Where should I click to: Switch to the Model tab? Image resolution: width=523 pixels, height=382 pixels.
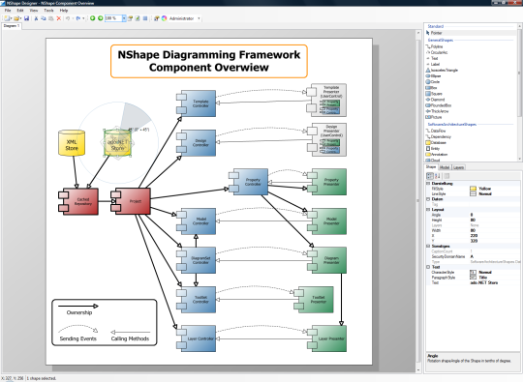(x=445, y=167)
